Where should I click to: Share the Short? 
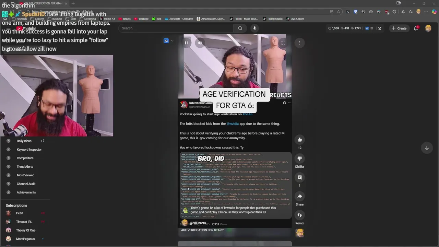point(300,196)
